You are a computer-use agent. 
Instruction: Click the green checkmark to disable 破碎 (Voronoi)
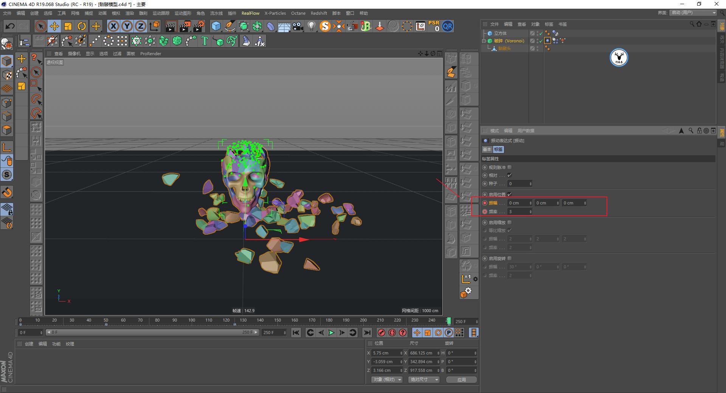pyautogui.click(x=541, y=41)
